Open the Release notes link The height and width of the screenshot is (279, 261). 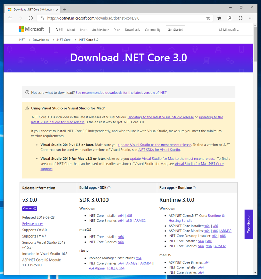33,224
